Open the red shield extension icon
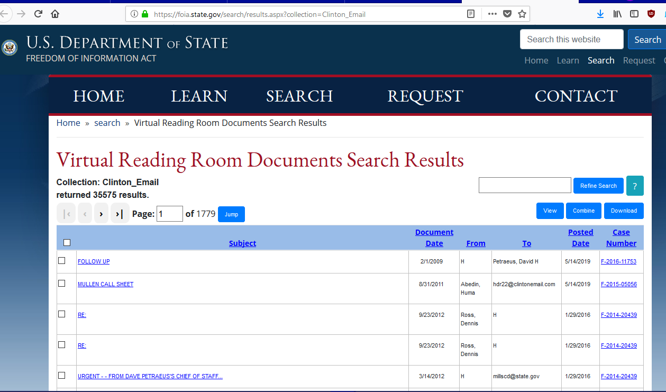Screen dimensions: 666x392 [651, 14]
